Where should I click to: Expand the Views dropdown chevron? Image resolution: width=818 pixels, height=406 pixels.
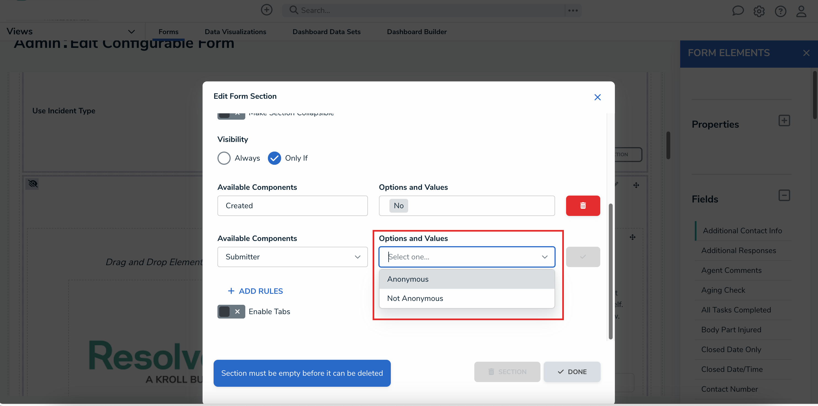131,32
